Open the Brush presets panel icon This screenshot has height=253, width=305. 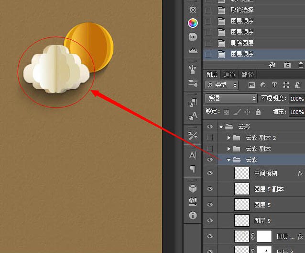[x=193, y=69]
